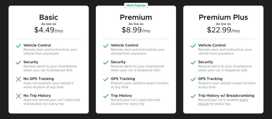Click the checkmark beside Premium Security
Viewport: 272px width, 119px height.
[106, 62]
